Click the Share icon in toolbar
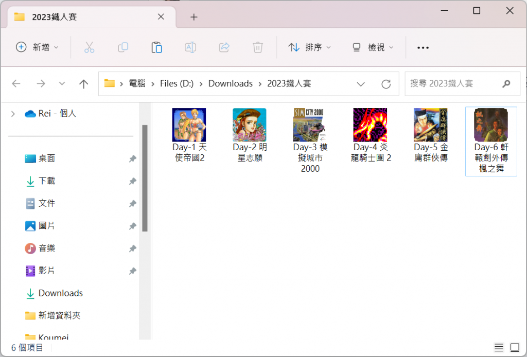527x357 pixels. 224,47
